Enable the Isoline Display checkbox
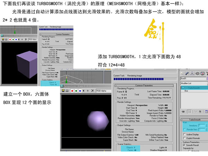The height and width of the screenshot is (156, 208). 183,134
